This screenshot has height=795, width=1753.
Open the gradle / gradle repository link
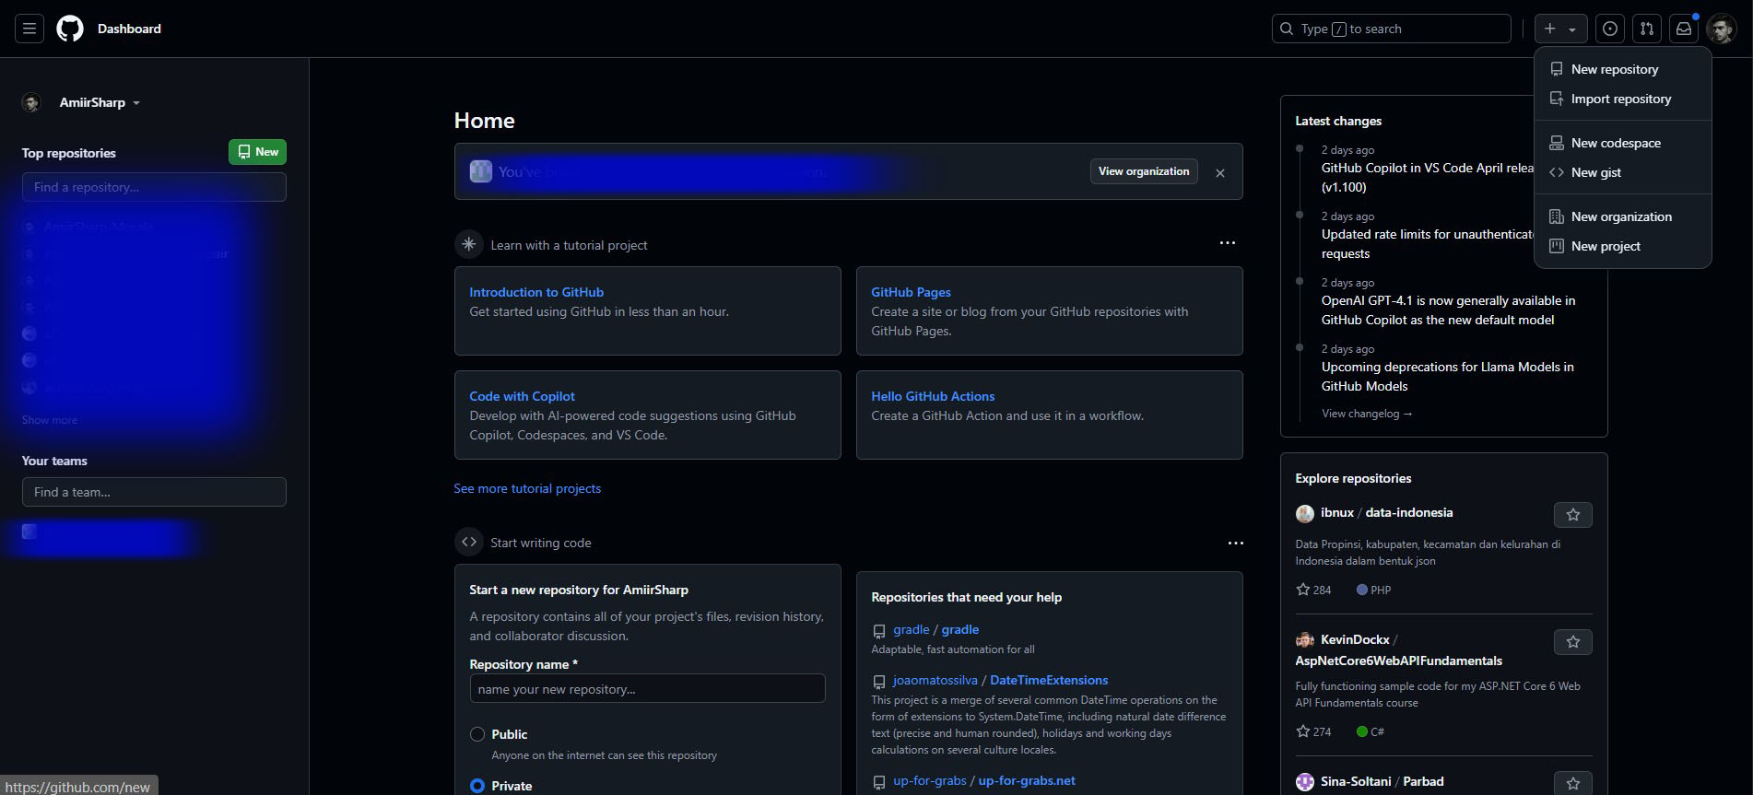click(x=935, y=629)
